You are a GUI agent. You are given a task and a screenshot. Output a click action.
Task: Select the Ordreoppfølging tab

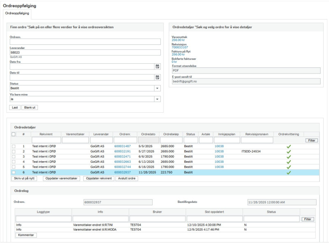[x=17, y=13]
